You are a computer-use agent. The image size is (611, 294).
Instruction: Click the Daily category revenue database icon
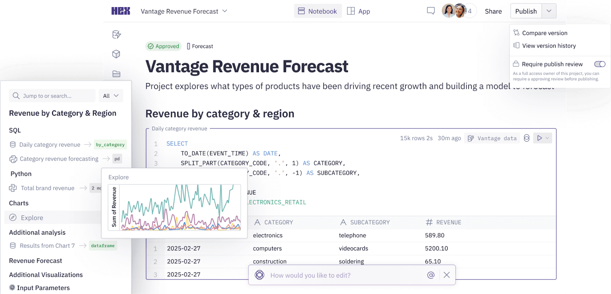13,145
